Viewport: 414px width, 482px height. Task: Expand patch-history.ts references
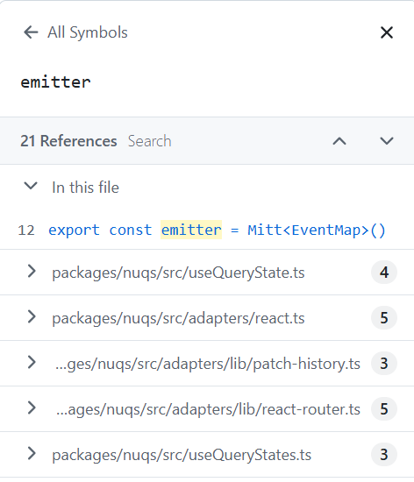(x=32, y=363)
